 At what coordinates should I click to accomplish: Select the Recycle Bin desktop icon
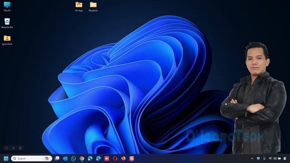tap(7, 23)
